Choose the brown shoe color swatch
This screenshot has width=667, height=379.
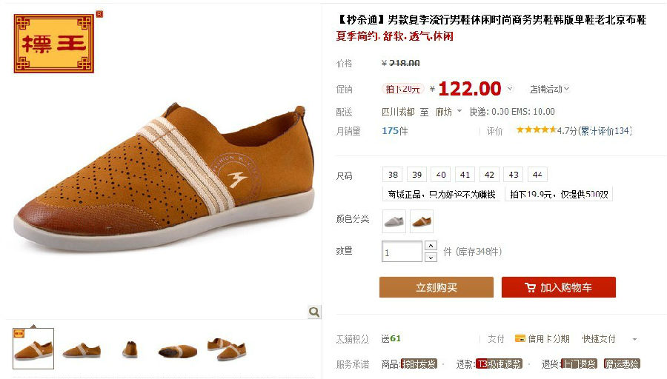[422, 221]
